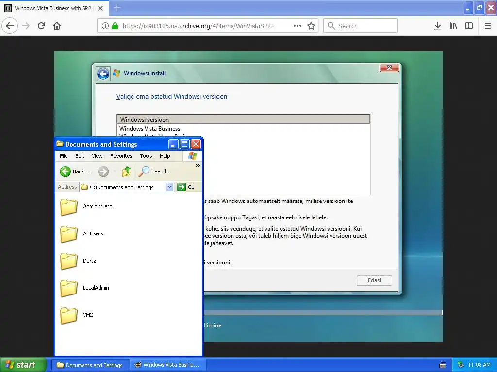The image size is (497, 372).
Task: Click the browser Search box
Action: 361,26
